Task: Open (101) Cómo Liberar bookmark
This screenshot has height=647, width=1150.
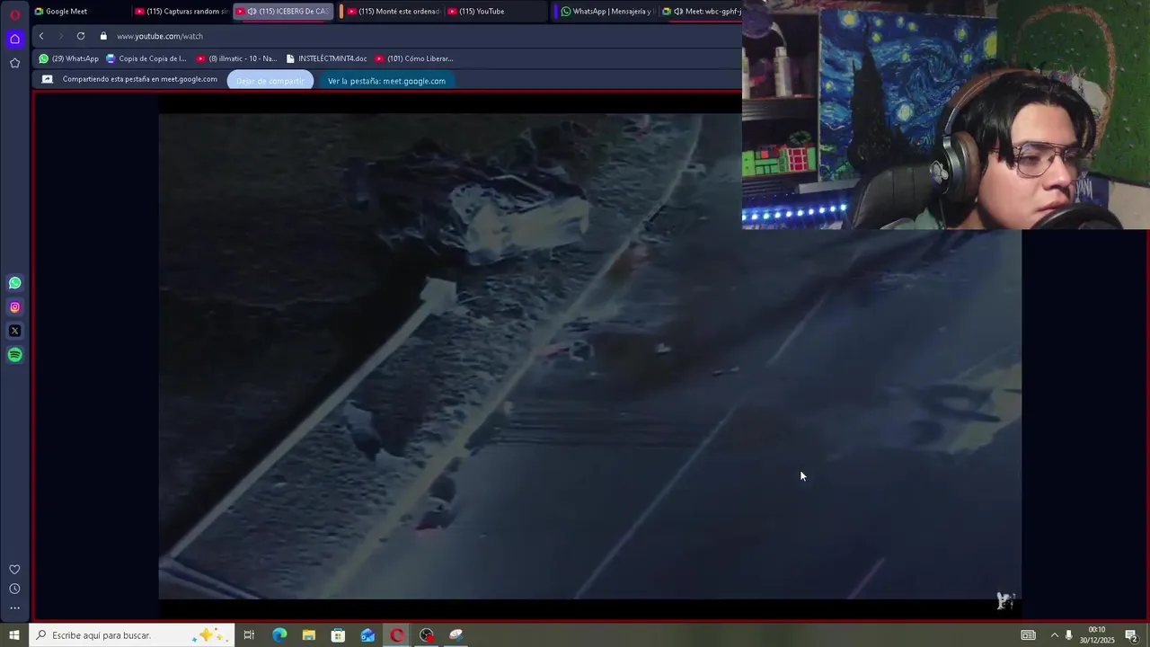Action: click(x=414, y=58)
